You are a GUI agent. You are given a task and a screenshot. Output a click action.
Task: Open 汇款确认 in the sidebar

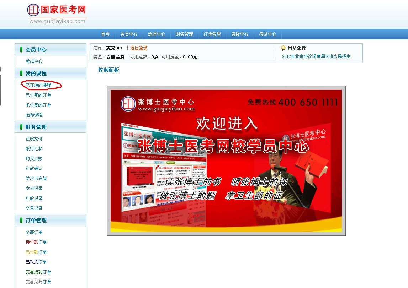click(x=34, y=169)
